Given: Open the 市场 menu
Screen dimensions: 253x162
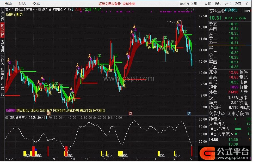Looking at the screenshot, I should pos(8,4).
